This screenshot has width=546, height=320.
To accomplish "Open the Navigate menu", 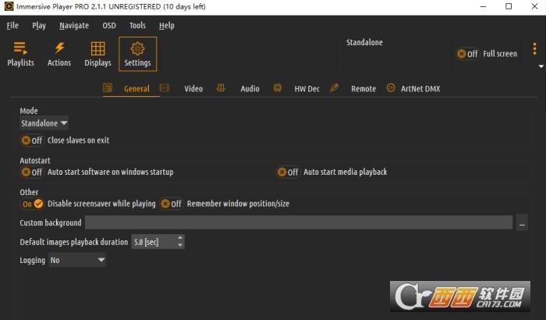I will (x=74, y=26).
